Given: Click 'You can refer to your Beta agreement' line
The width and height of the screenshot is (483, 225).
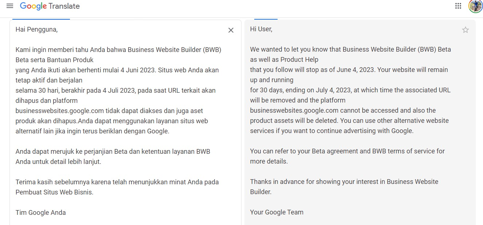Looking at the screenshot, I should coord(347,151).
